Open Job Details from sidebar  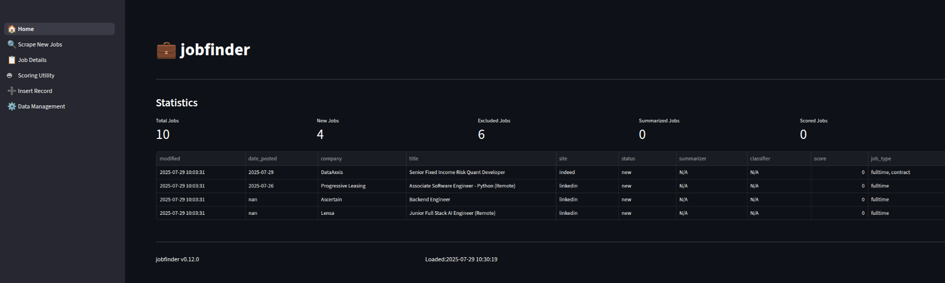32,60
